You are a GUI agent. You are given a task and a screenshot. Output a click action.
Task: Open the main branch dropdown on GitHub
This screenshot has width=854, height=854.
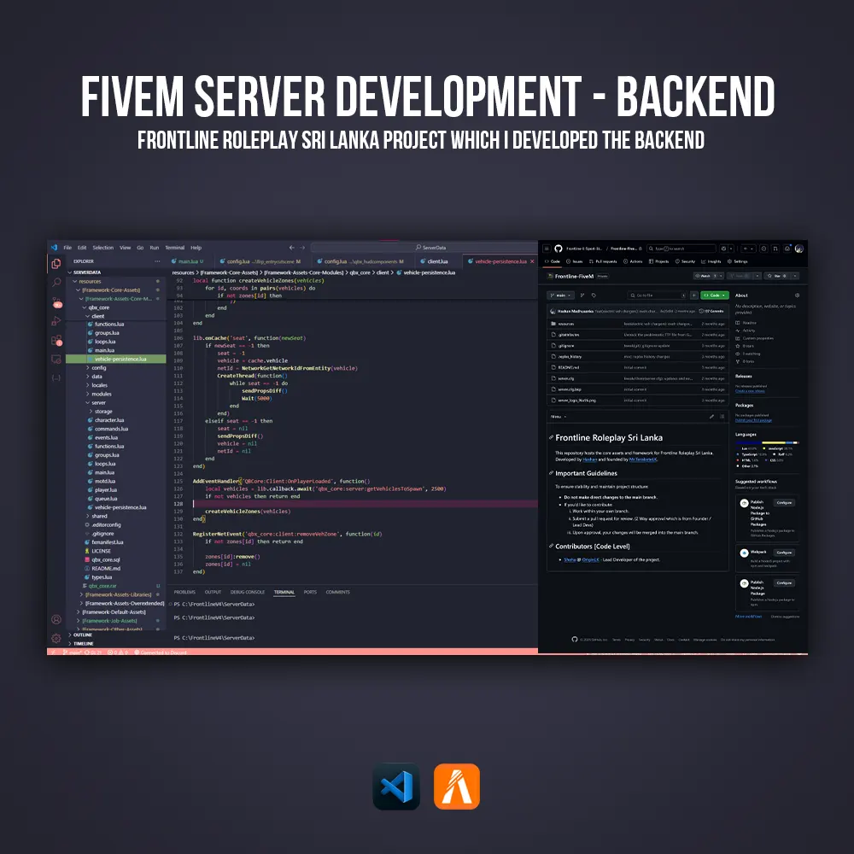point(561,295)
